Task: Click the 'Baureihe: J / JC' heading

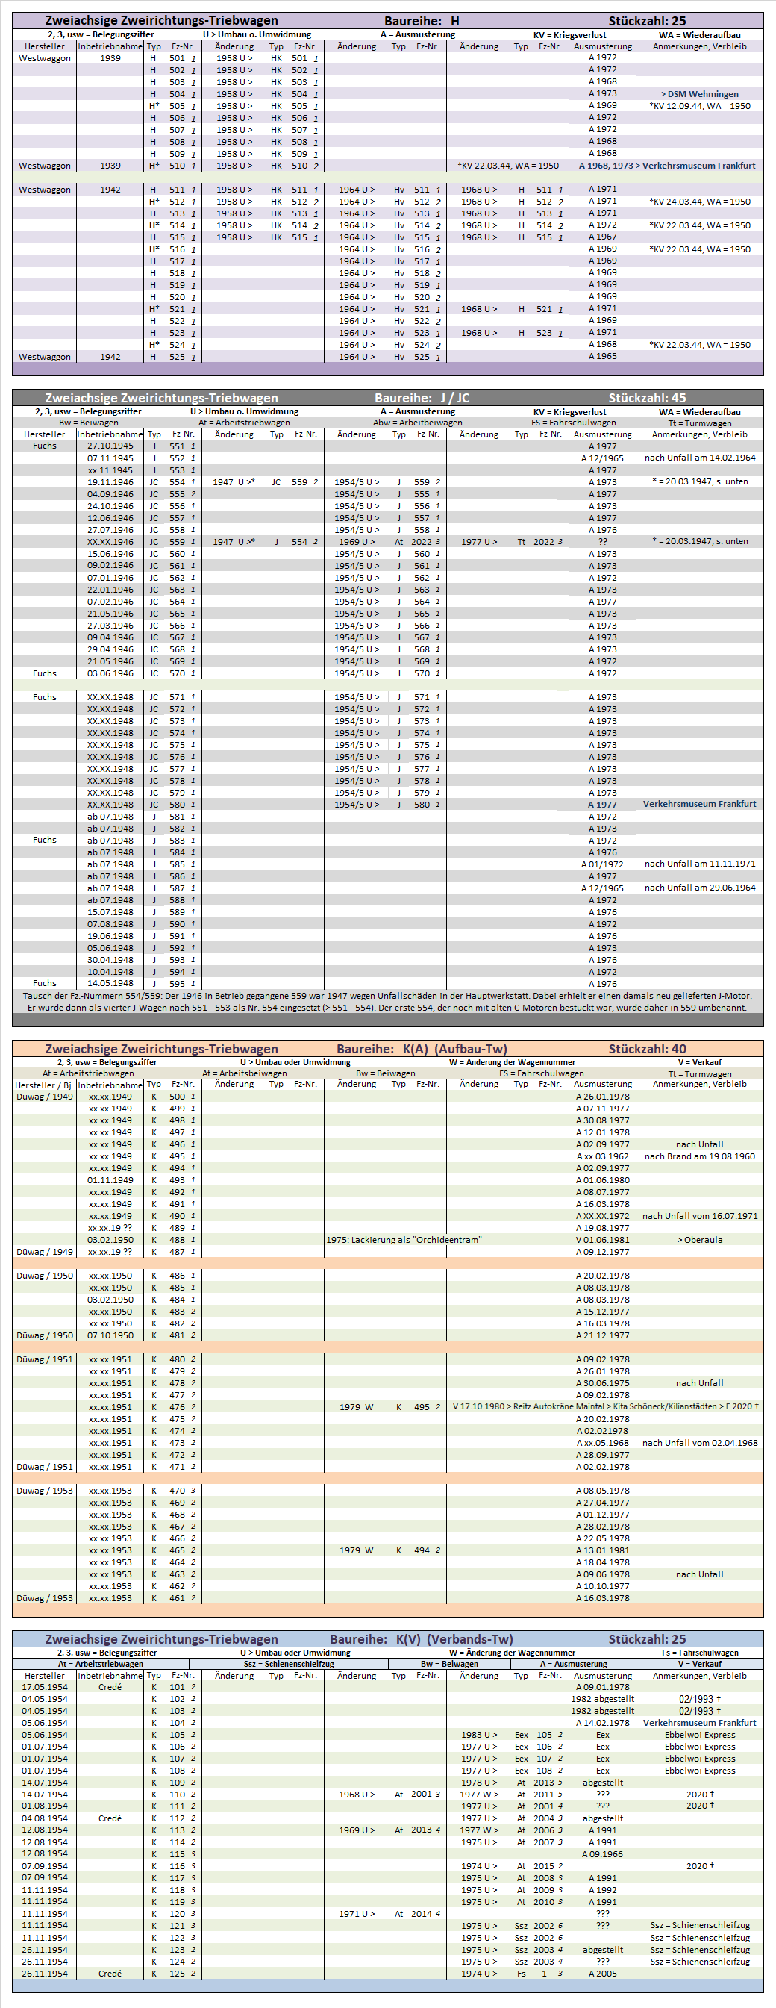Action: click(x=422, y=399)
